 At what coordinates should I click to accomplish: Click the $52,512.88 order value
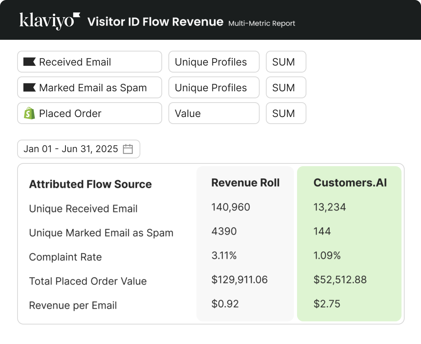(x=340, y=280)
